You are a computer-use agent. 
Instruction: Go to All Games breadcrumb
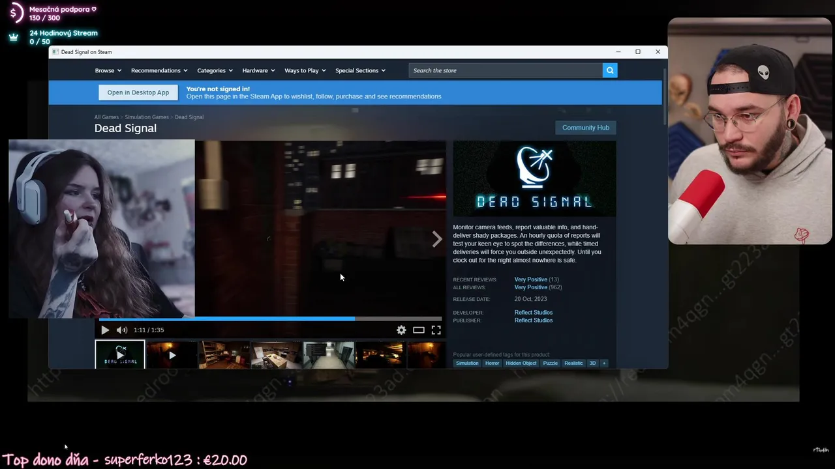click(106, 117)
